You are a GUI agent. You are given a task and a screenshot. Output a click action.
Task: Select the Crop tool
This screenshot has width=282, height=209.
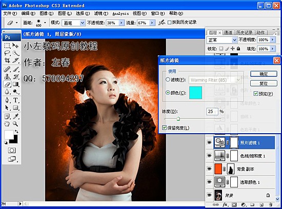click(x=7, y=60)
